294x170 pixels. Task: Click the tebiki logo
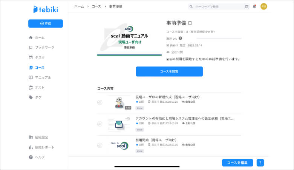[x=46, y=9]
